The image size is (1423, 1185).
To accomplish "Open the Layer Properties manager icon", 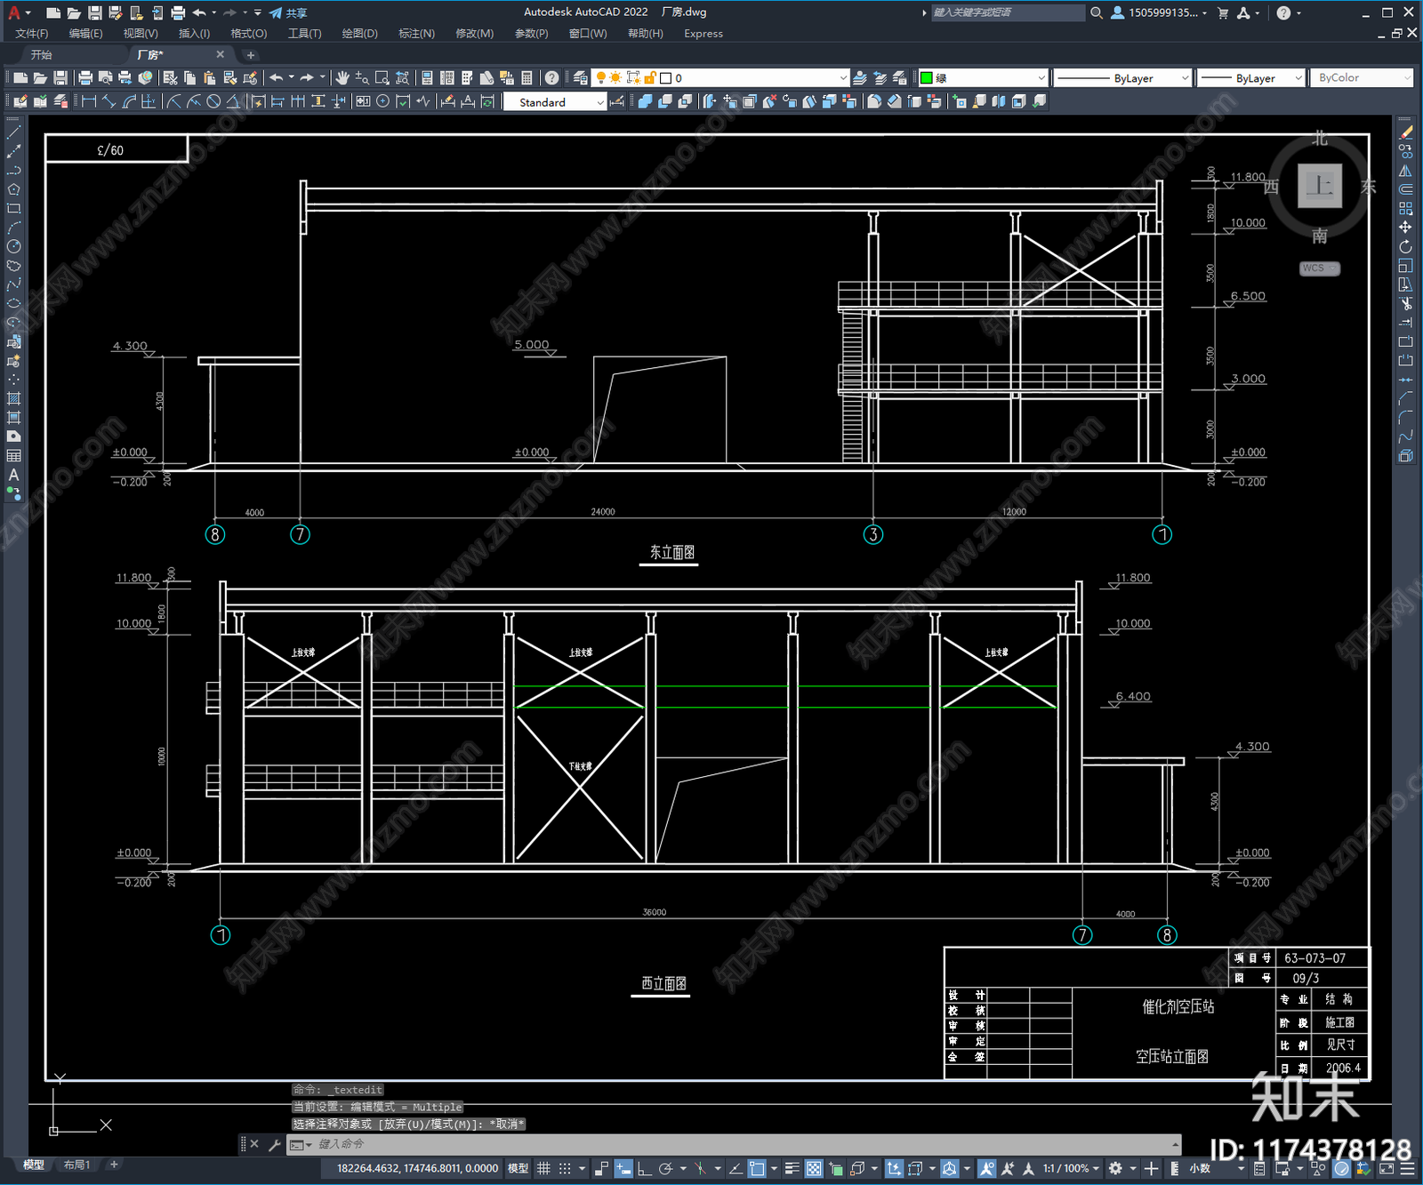I will click(581, 78).
